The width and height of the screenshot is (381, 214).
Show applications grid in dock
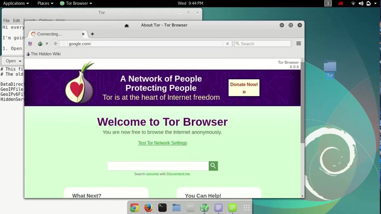click(x=246, y=207)
